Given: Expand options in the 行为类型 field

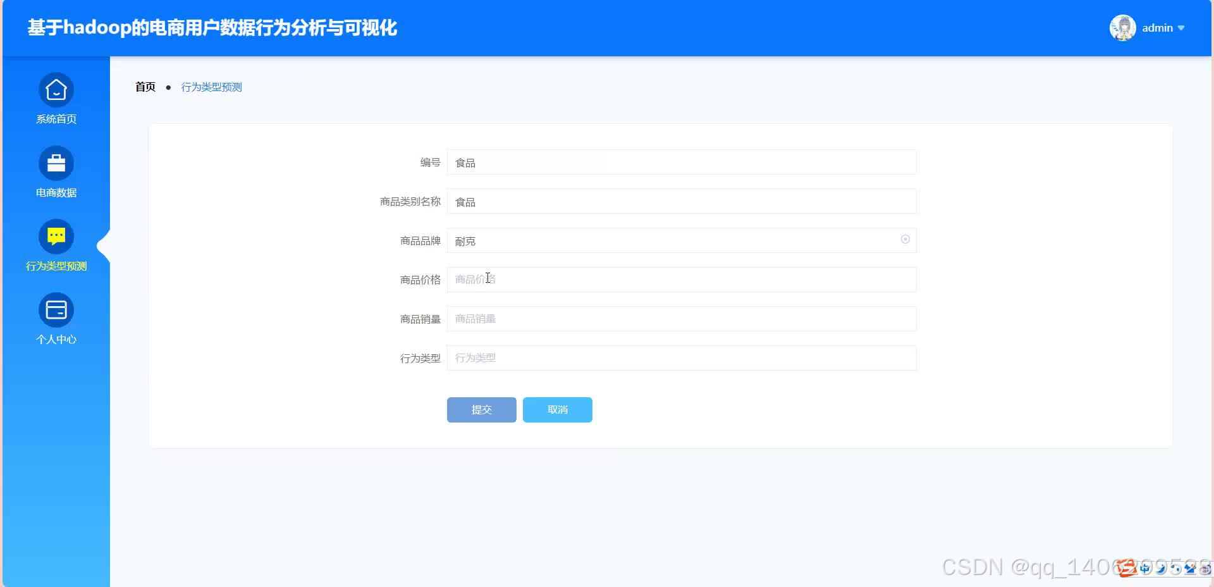Looking at the screenshot, I should click(x=682, y=358).
